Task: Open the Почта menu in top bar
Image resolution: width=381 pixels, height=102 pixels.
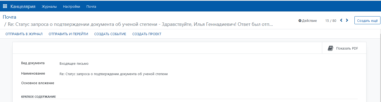Action: pyautogui.click(x=91, y=7)
